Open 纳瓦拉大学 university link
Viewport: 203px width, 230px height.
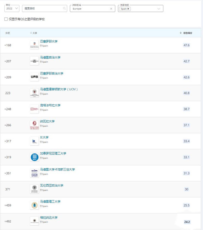[x=47, y=121]
